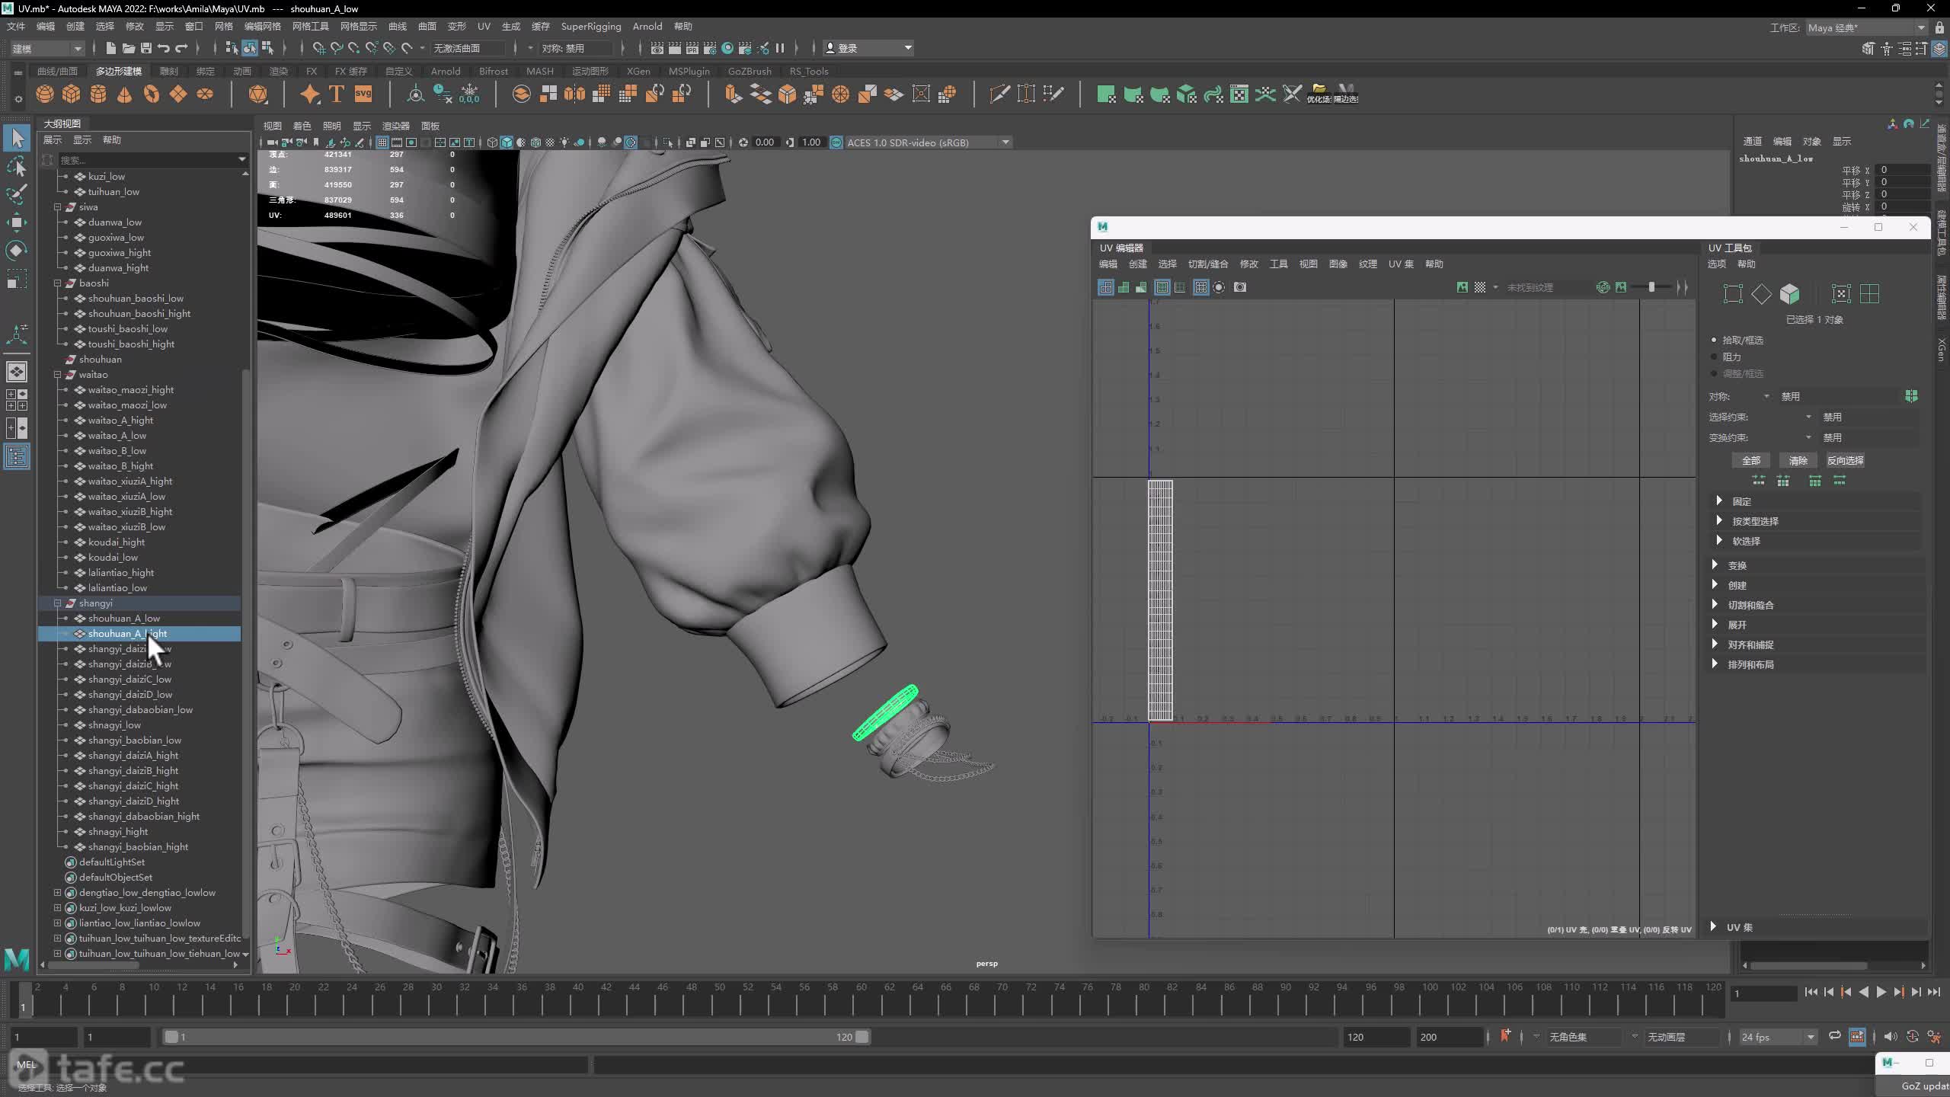The image size is (1950, 1097).
Task: Collapse the waitao group in Outliner
Action: coord(58,374)
